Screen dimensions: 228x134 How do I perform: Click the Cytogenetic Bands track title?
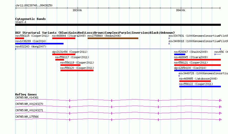coord(30,19)
